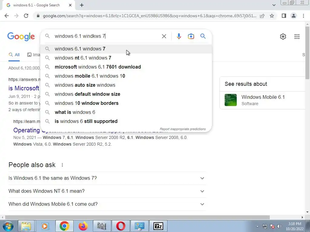Open the Windows Start menu
The height and width of the screenshot is (232, 310).
pyautogui.click(x=8, y=226)
